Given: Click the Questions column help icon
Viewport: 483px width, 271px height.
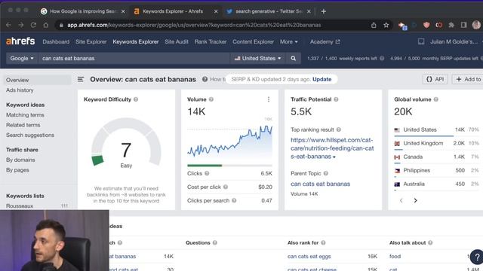Looking at the screenshot, I should click(214, 242).
